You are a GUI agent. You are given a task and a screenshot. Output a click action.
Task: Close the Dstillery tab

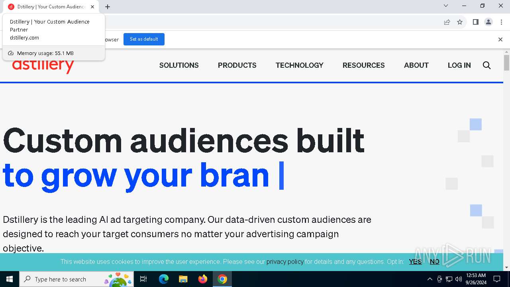click(x=92, y=7)
